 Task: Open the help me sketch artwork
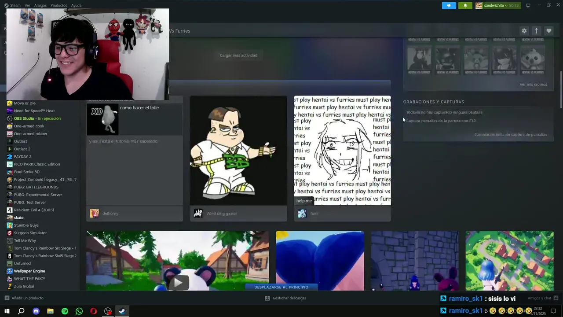pos(342,151)
